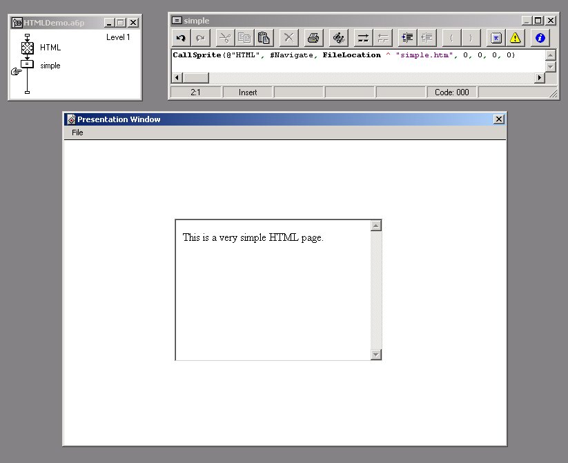Click the '2:1' cursor position status cell
The width and height of the screenshot is (568, 463).
pos(195,92)
